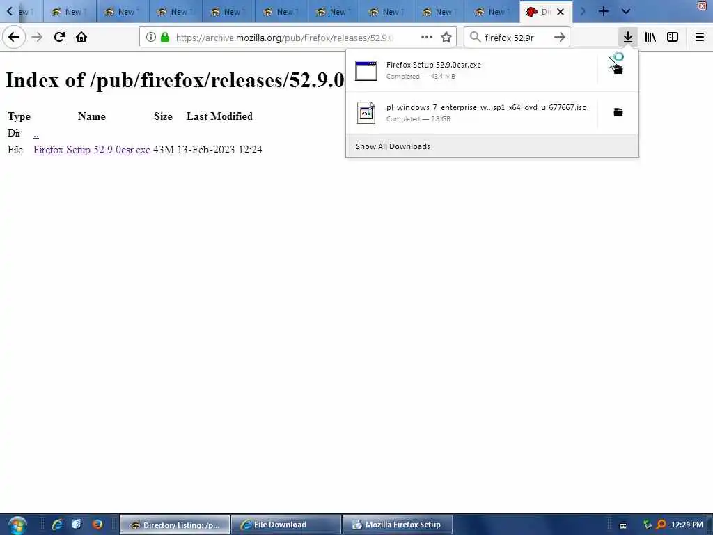Open containing folder for Firefox Setup download
Viewport: 713px width, 535px height.
pos(618,70)
